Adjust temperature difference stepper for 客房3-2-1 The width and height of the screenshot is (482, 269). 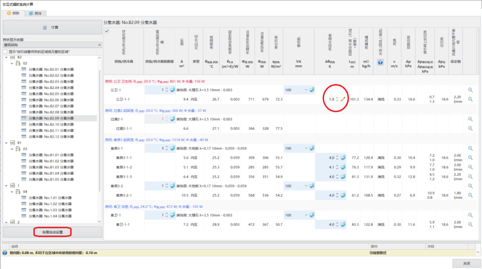(x=337, y=195)
